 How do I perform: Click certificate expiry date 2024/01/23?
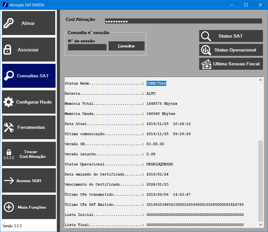coord(158,184)
